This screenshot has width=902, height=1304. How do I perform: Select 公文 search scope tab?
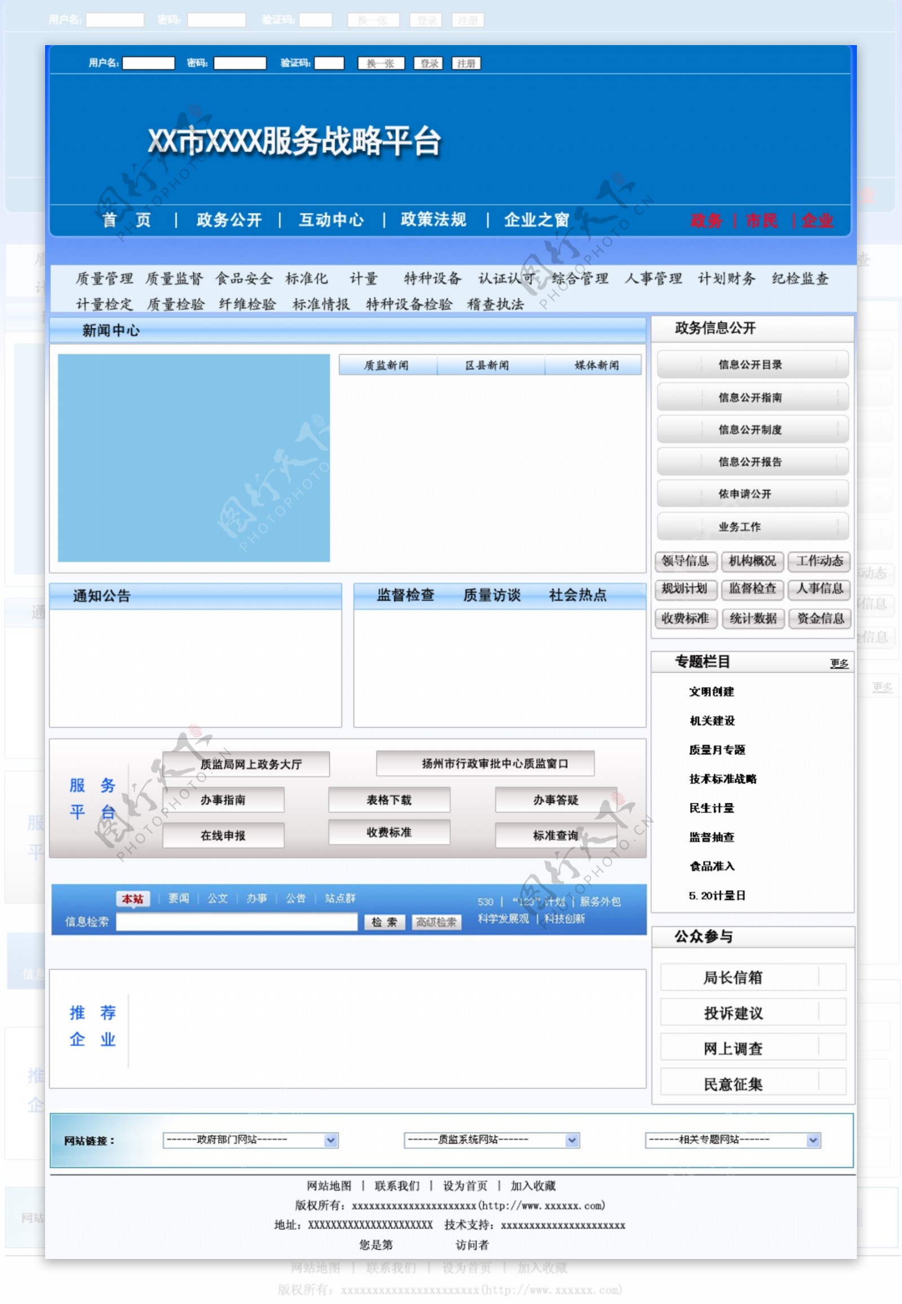(218, 898)
